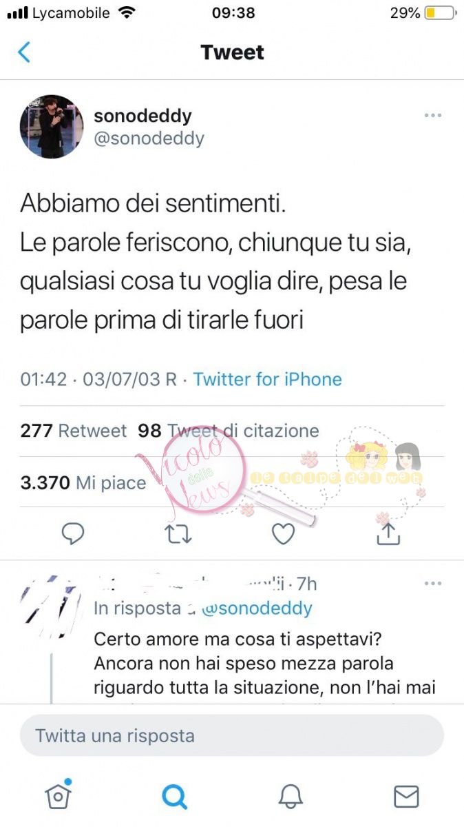Open notifications bell icon
Screen dimensions: 464x827
tap(291, 797)
